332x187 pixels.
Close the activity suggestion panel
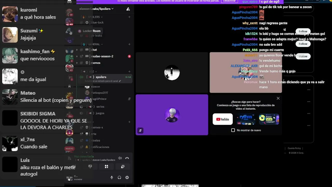tap(278, 98)
